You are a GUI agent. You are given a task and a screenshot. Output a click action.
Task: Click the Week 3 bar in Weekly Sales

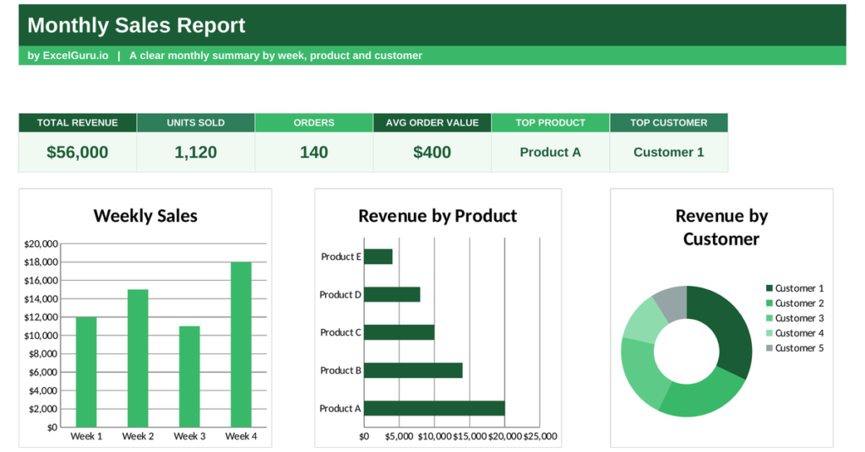pyautogui.click(x=189, y=377)
